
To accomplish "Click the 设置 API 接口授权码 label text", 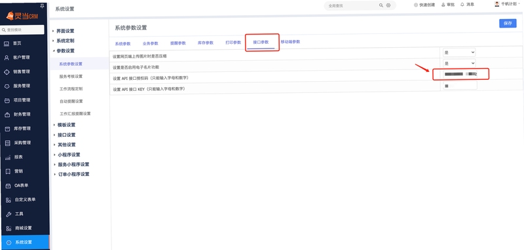I will point(151,78).
